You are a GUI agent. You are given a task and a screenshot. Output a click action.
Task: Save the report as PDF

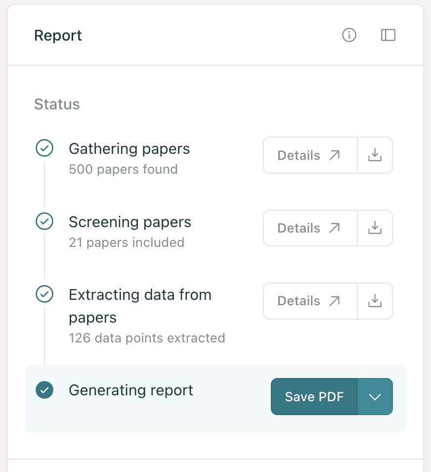click(314, 396)
